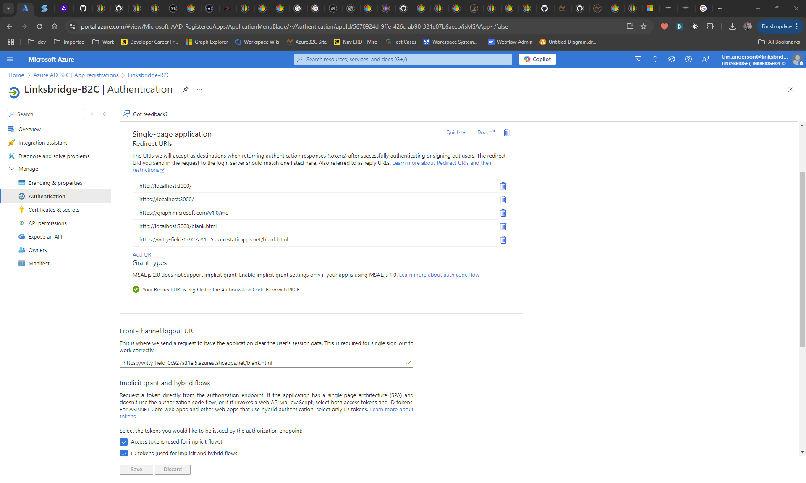806x483 pixels.
Task: Open the notifications bell
Action: click(x=655, y=59)
